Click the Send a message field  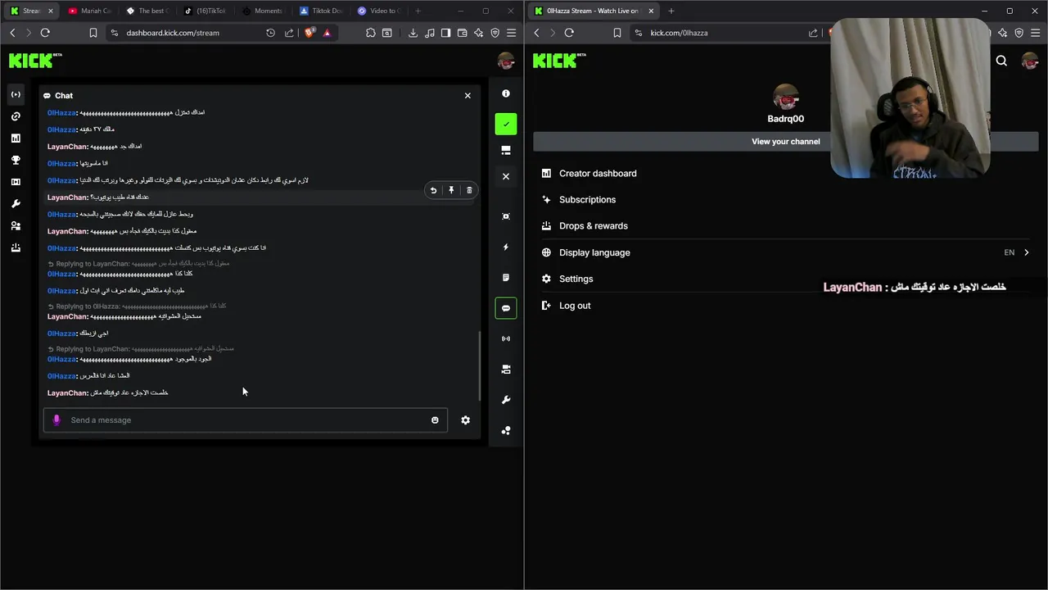point(246,420)
